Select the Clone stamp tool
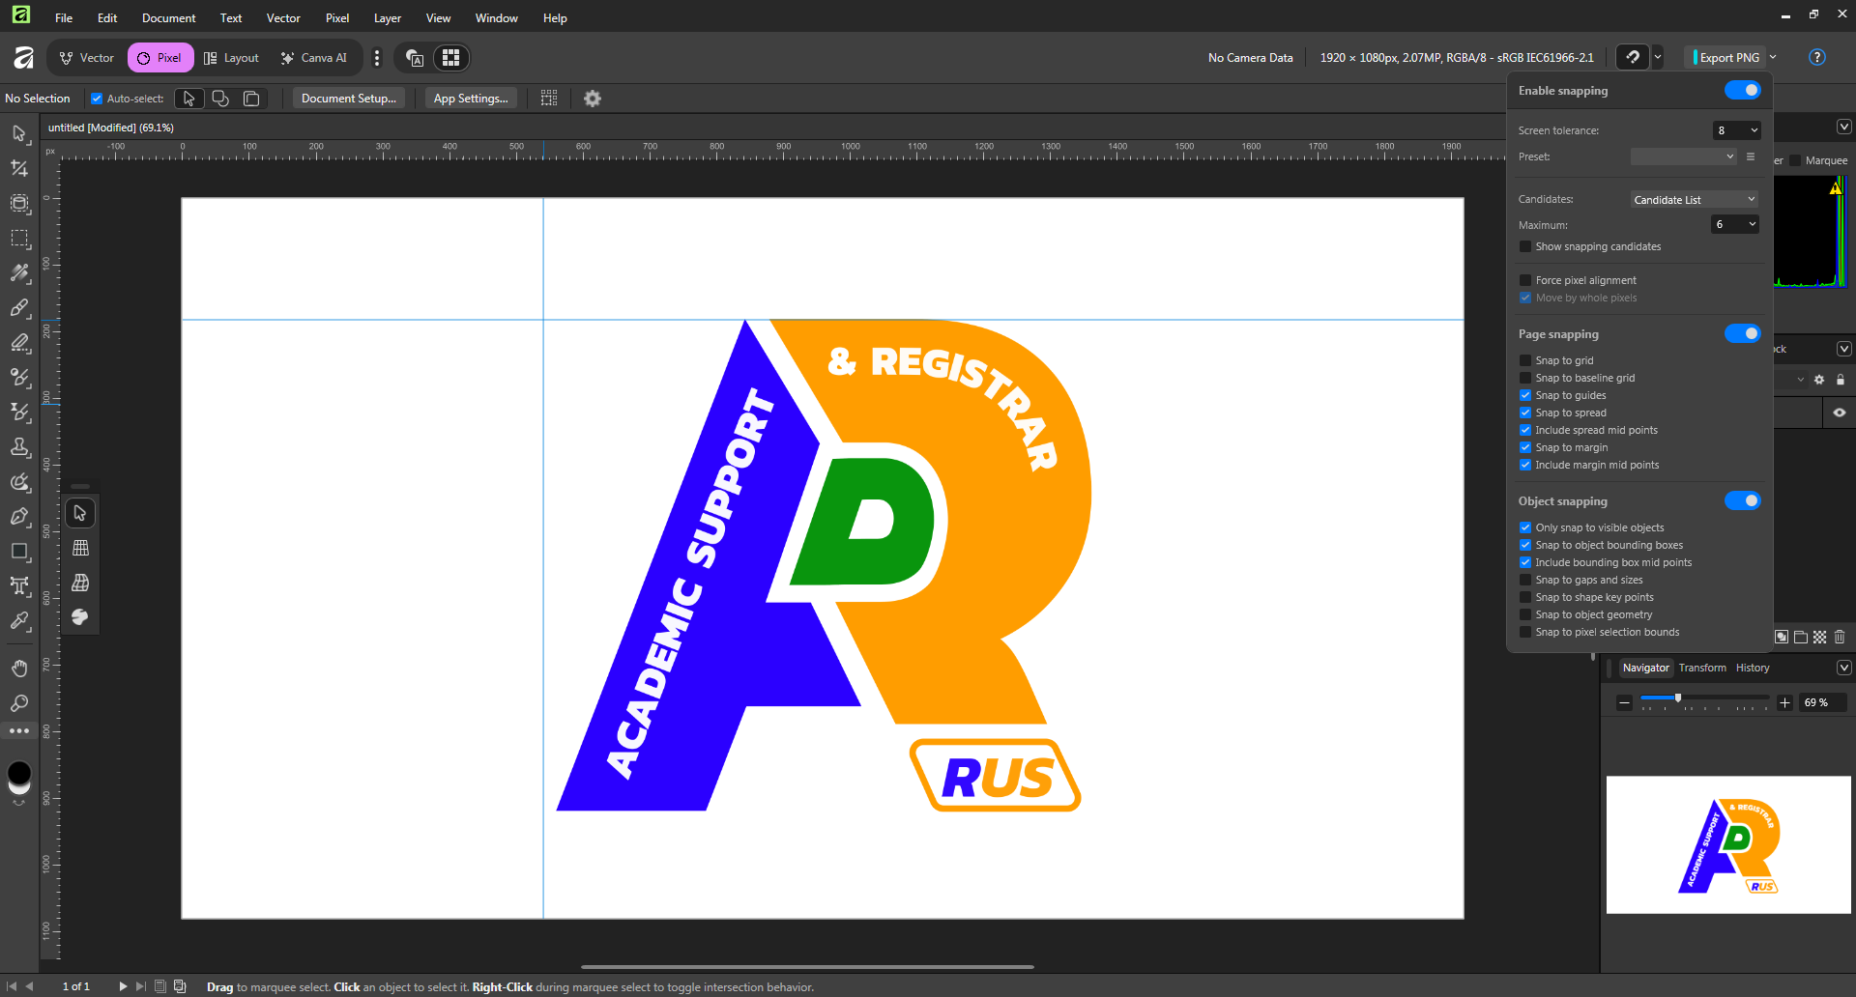 pos(19,447)
